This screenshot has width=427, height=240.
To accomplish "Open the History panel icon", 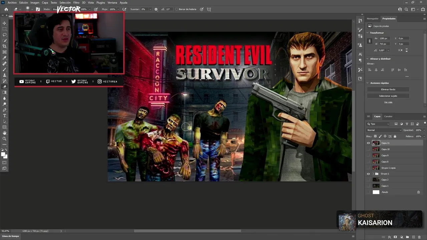I will click(360, 21).
